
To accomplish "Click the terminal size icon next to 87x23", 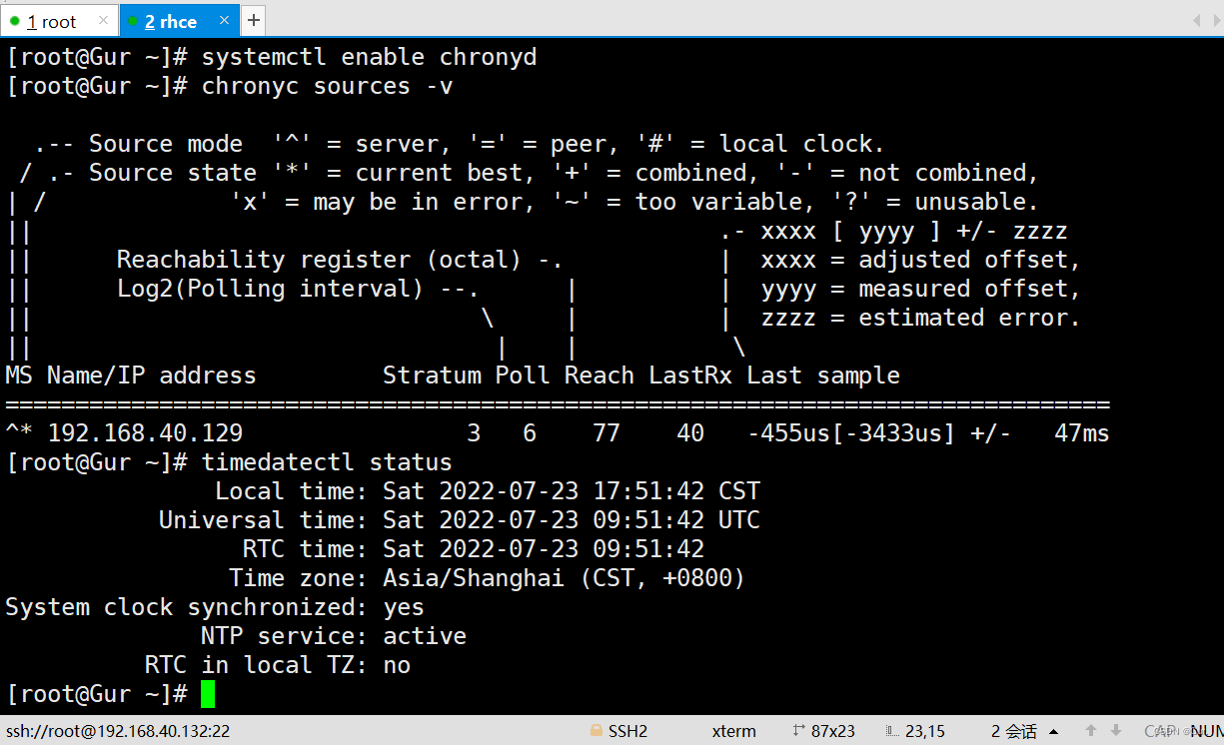I will (798, 731).
